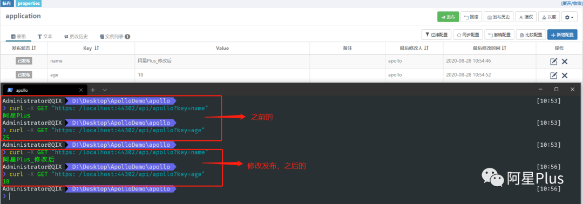Click 撤销配置 revoke button
The width and height of the screenshot is (583, 204).
(500, 35)
